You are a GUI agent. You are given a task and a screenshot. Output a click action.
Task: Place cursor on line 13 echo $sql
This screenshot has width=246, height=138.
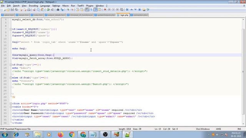pyautogui.click(x=20, y=49)
